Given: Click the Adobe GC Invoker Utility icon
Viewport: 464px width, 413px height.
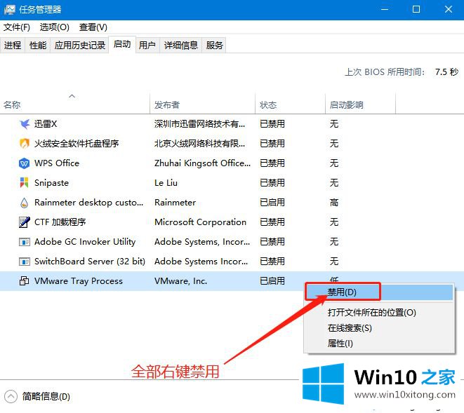Looking at the screenshot, I should pos(25,242).
